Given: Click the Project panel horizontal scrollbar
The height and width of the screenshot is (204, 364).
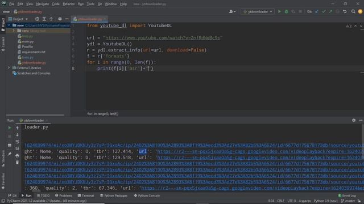Looking at the screenshot, I should pyautogui.click(x=35, y=115).
